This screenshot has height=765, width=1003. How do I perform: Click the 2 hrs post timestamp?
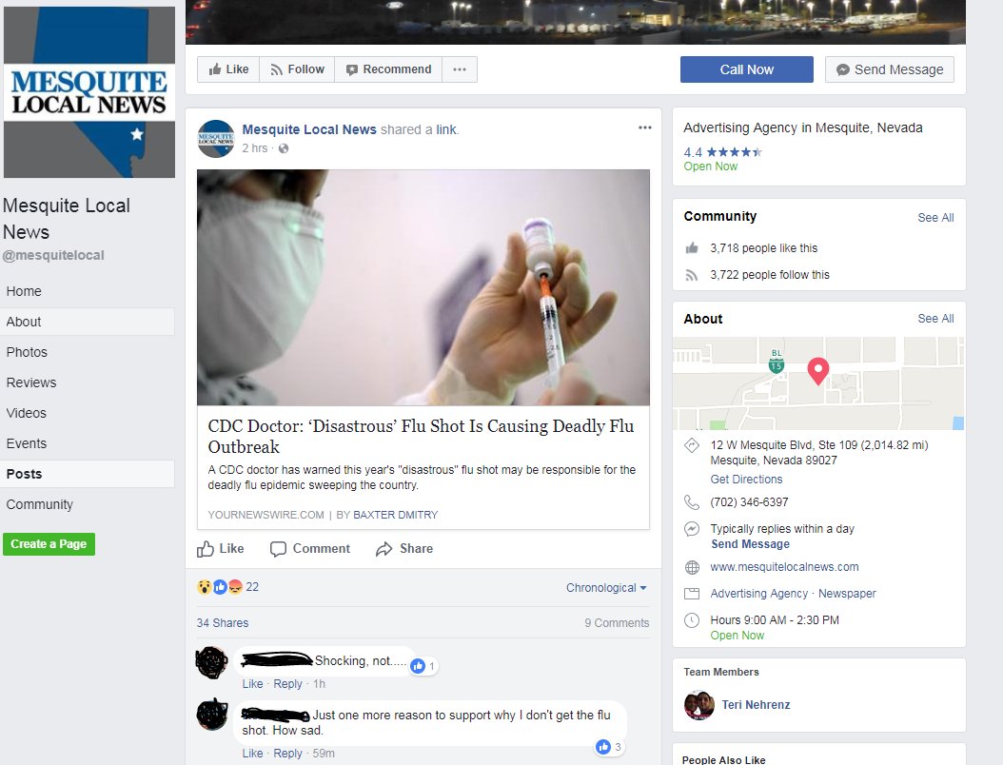[255, 148]
